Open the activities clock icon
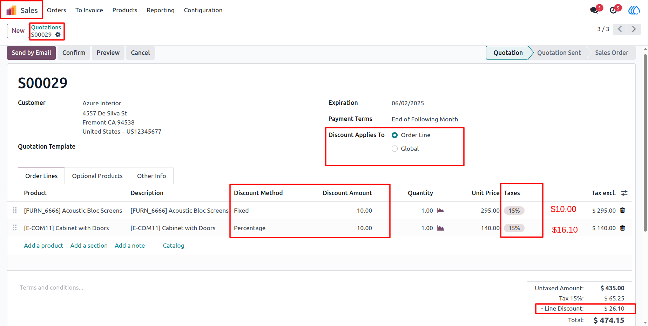 click(x=613, y=10)
